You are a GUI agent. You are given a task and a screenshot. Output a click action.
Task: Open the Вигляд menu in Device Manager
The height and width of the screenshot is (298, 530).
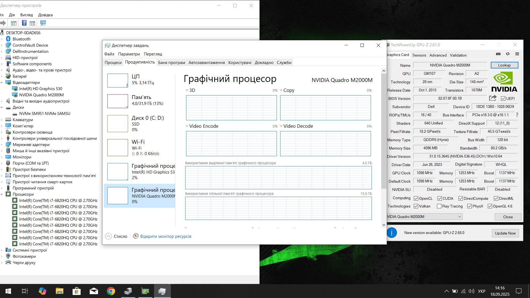[x=26, y=15]
